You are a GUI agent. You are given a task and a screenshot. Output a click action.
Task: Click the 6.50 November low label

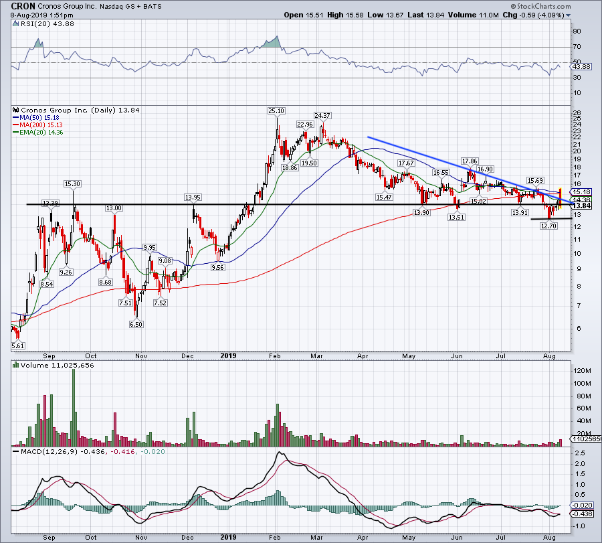pos(136,324)
